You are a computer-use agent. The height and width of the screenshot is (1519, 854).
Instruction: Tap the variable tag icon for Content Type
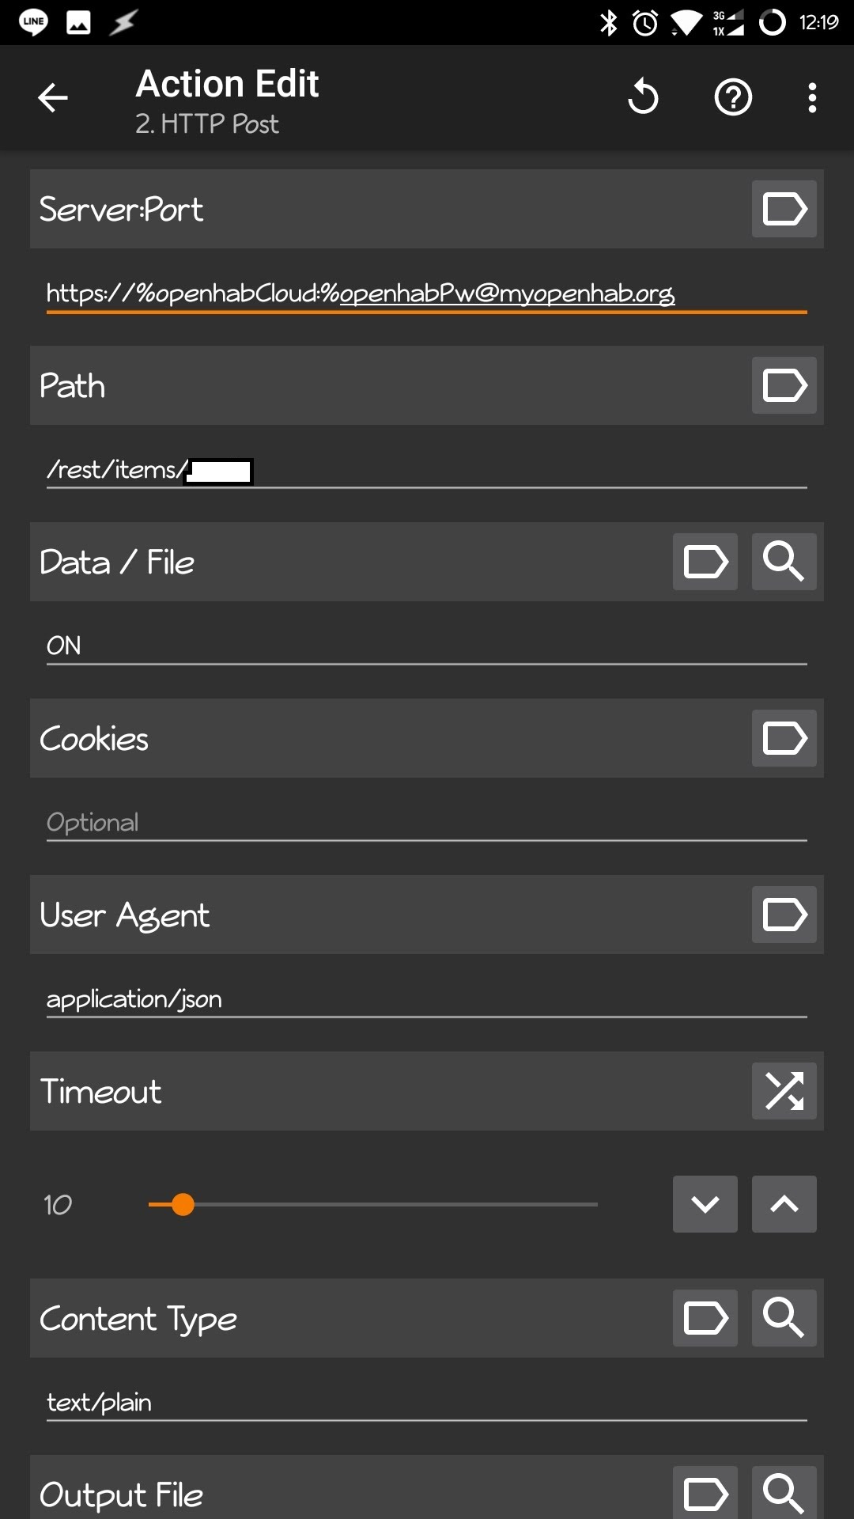[x=705, y=1318]
